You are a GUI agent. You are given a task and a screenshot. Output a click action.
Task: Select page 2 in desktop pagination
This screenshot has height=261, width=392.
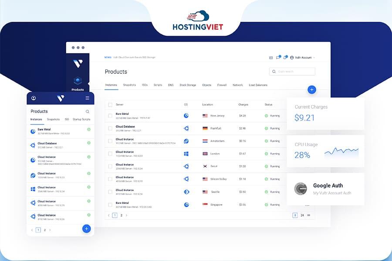[x=121, y=215]
